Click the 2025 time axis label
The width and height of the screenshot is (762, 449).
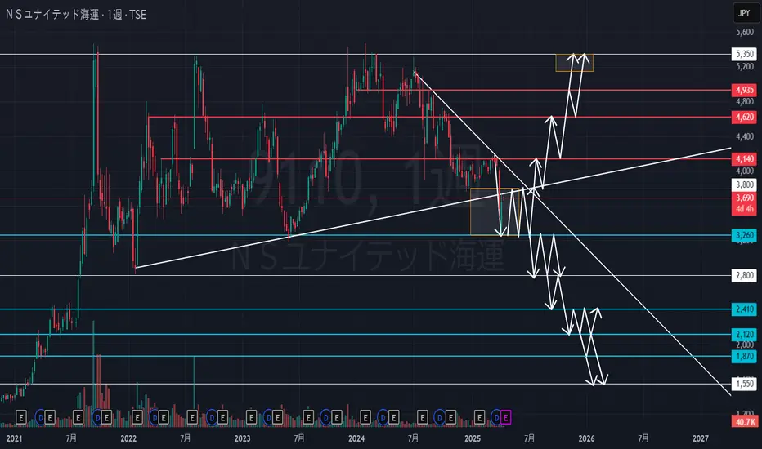(473, 438)
